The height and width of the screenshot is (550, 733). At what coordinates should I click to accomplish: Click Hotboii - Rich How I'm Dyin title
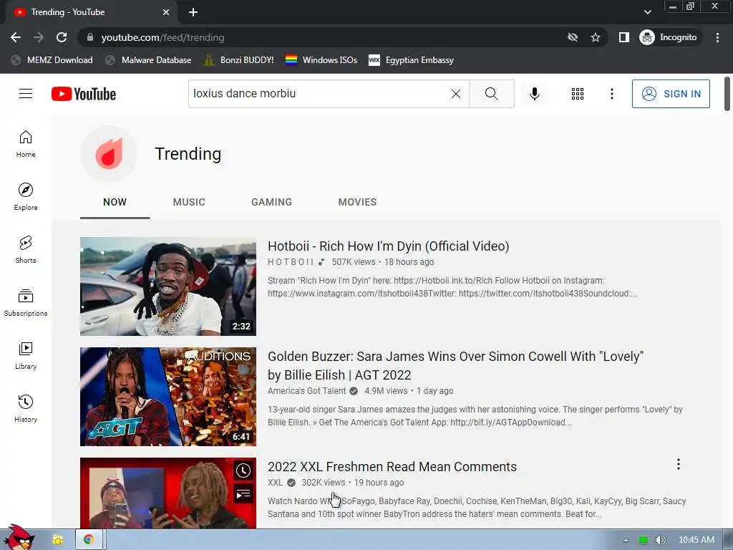coord(388,246)
